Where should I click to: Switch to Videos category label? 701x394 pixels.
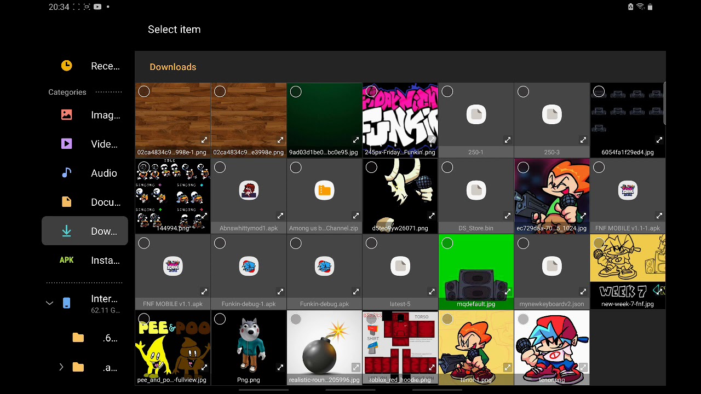(x=104, y=144)
